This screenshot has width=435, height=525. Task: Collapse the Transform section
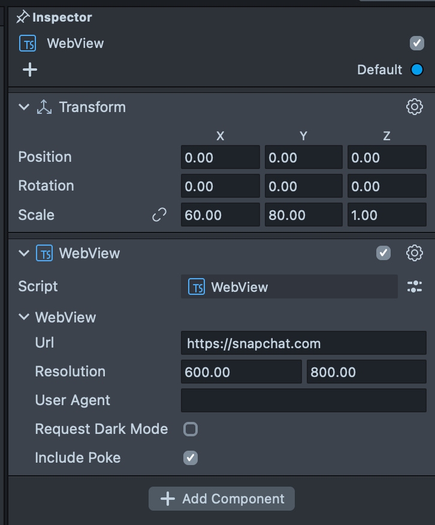[x=24, y=107]
